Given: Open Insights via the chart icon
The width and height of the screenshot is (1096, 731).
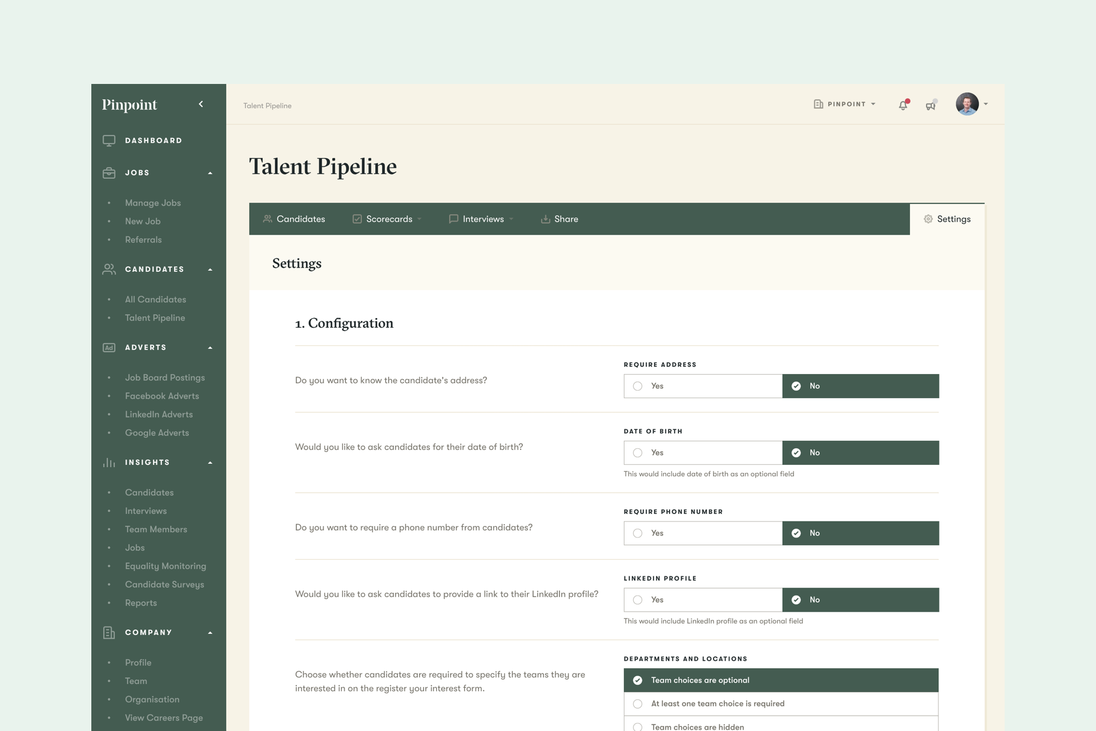Looking at the screenshot, I should pyautogui.click(x=109, y=462).
